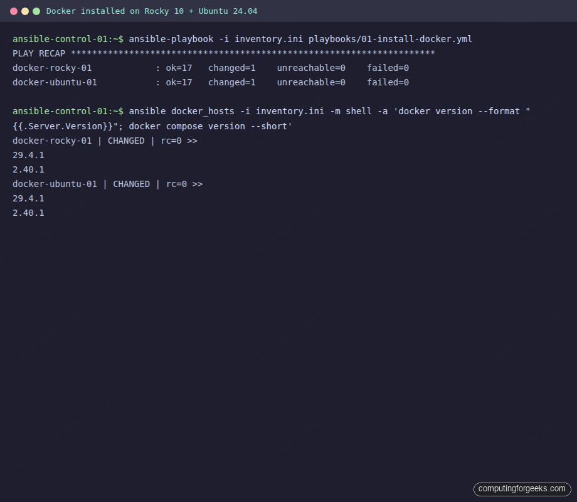The width and height of the screenshot is (577, 502).
Task: Click '2.40.1' under docker-ubuntu-01 output
Action: 28,213
